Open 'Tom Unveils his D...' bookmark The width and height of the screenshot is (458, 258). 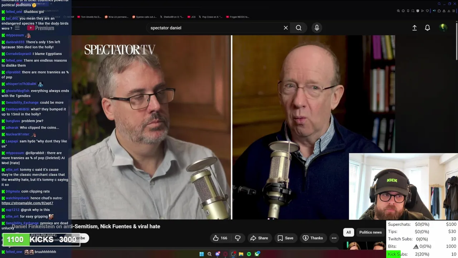89,17
